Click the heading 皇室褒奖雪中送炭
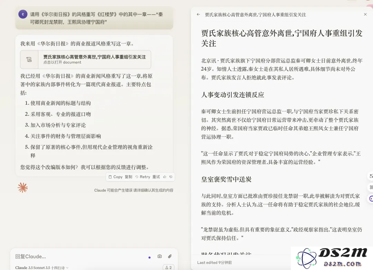The height and width of the screenshot is (270, 373). pyautogui.click(x=226, y=179)
